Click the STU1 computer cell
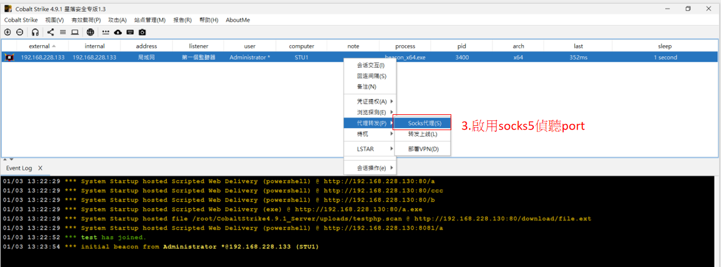 click(x=301, y=57)
